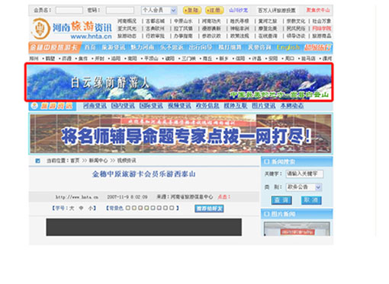This screenshot has width=389, height=284.
Task: Click the keyword search input box
Action: [304, 174]
